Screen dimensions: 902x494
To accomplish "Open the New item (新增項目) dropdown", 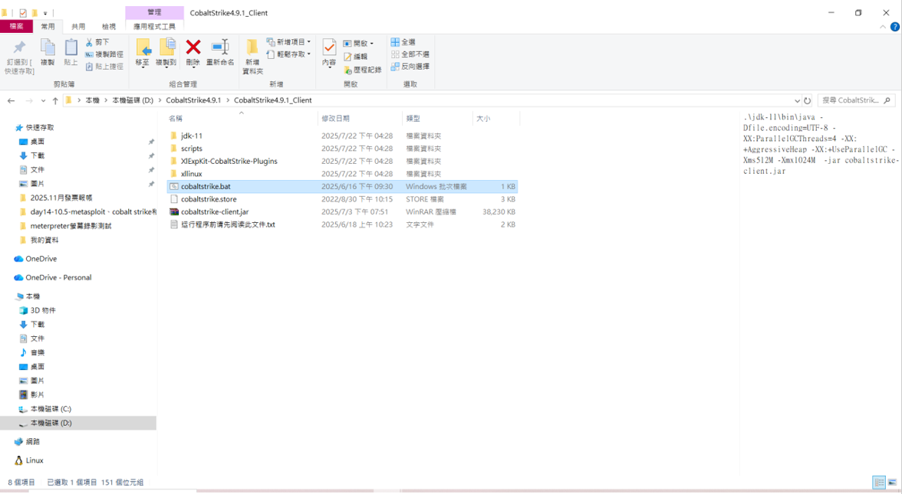I will [x=288, y=42].
